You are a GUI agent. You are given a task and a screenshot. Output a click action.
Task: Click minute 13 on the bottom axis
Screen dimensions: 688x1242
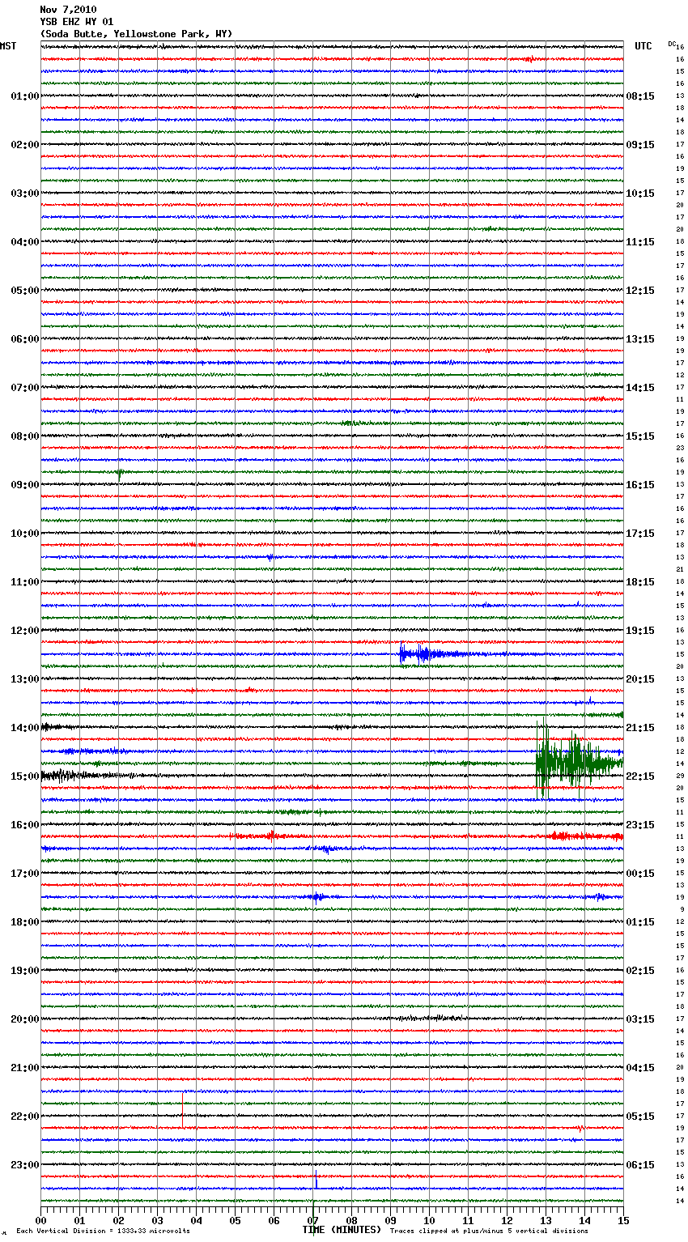point(546,1220)
